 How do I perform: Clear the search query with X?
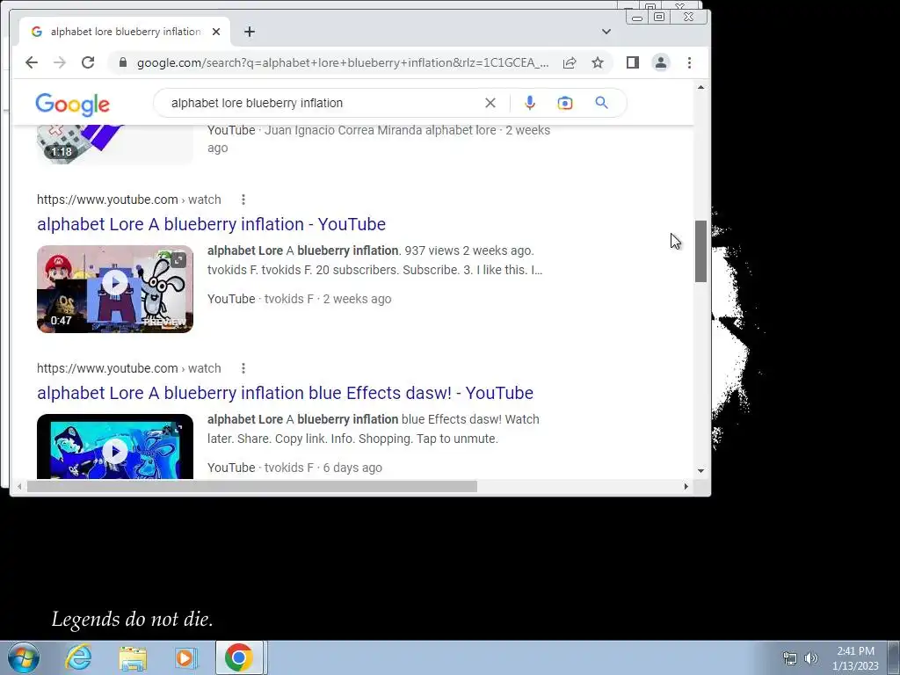point(490,103)
